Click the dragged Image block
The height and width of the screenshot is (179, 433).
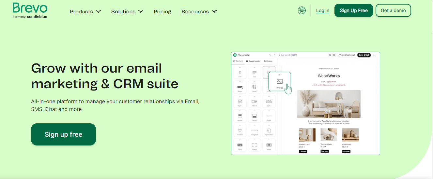280,82
